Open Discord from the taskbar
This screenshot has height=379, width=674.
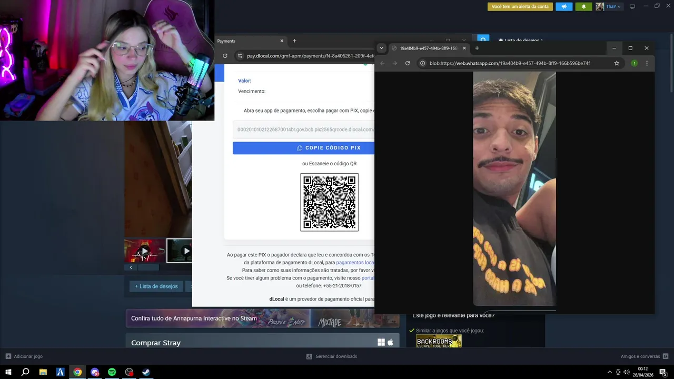point(95,372)
